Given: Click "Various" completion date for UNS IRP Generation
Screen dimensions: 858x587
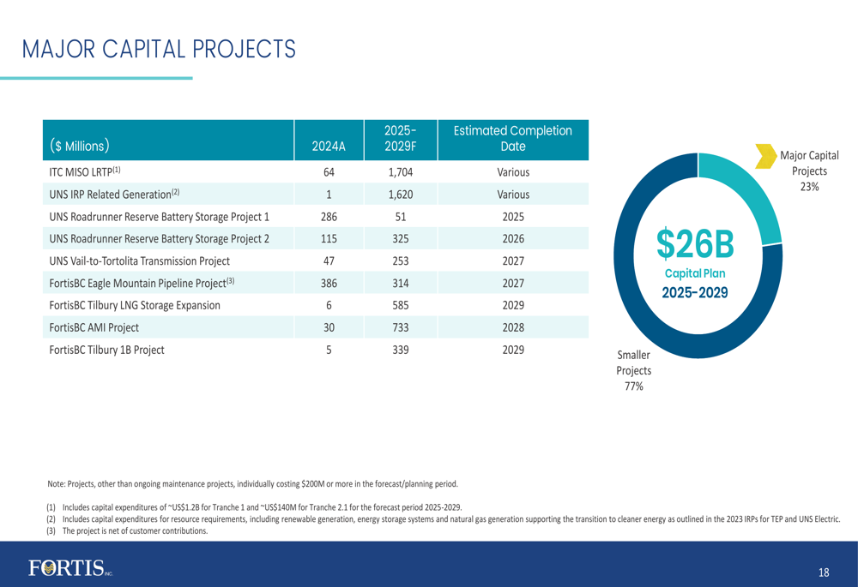Looking at the screenshot, I should click(x=513, y=195).
